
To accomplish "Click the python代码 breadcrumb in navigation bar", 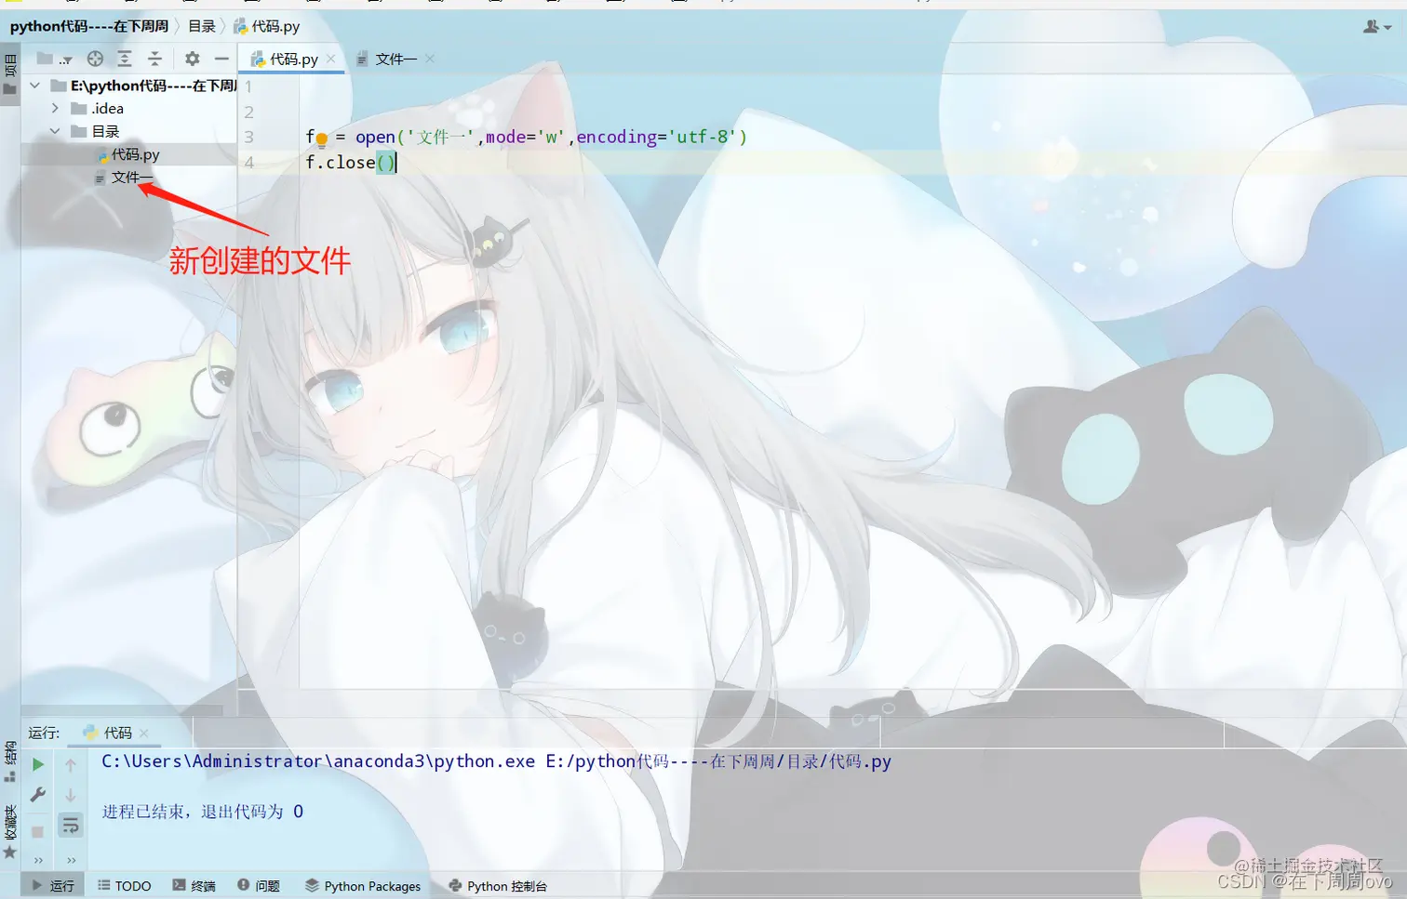I will click(89, 26).
